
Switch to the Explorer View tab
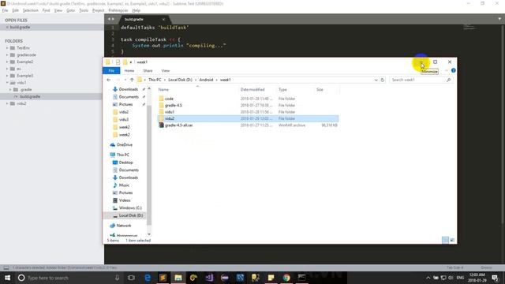click(166, 70)
